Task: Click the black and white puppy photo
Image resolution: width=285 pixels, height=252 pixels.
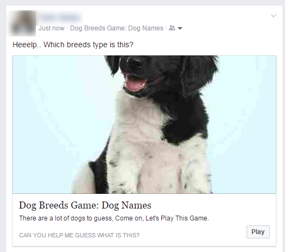Action: pyautogui.click(x=144, y=124)
